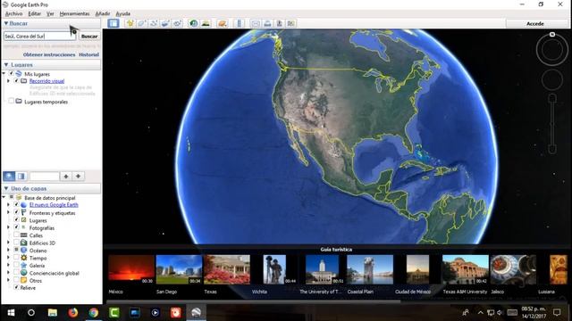Collapse the Buscar panel
Viewport: 572px width, 321px height.
coord(6,23)
